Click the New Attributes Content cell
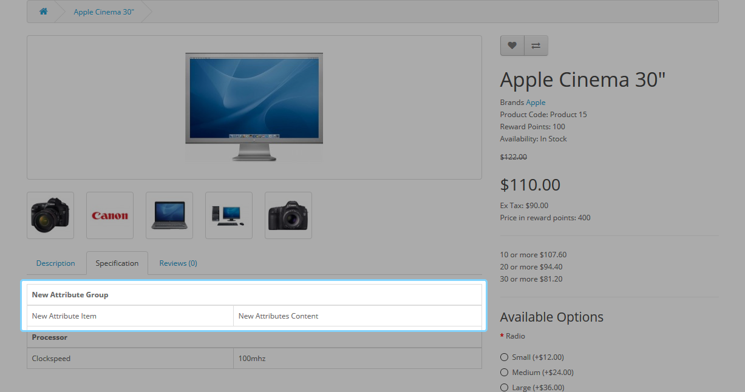 pos(358,316)
